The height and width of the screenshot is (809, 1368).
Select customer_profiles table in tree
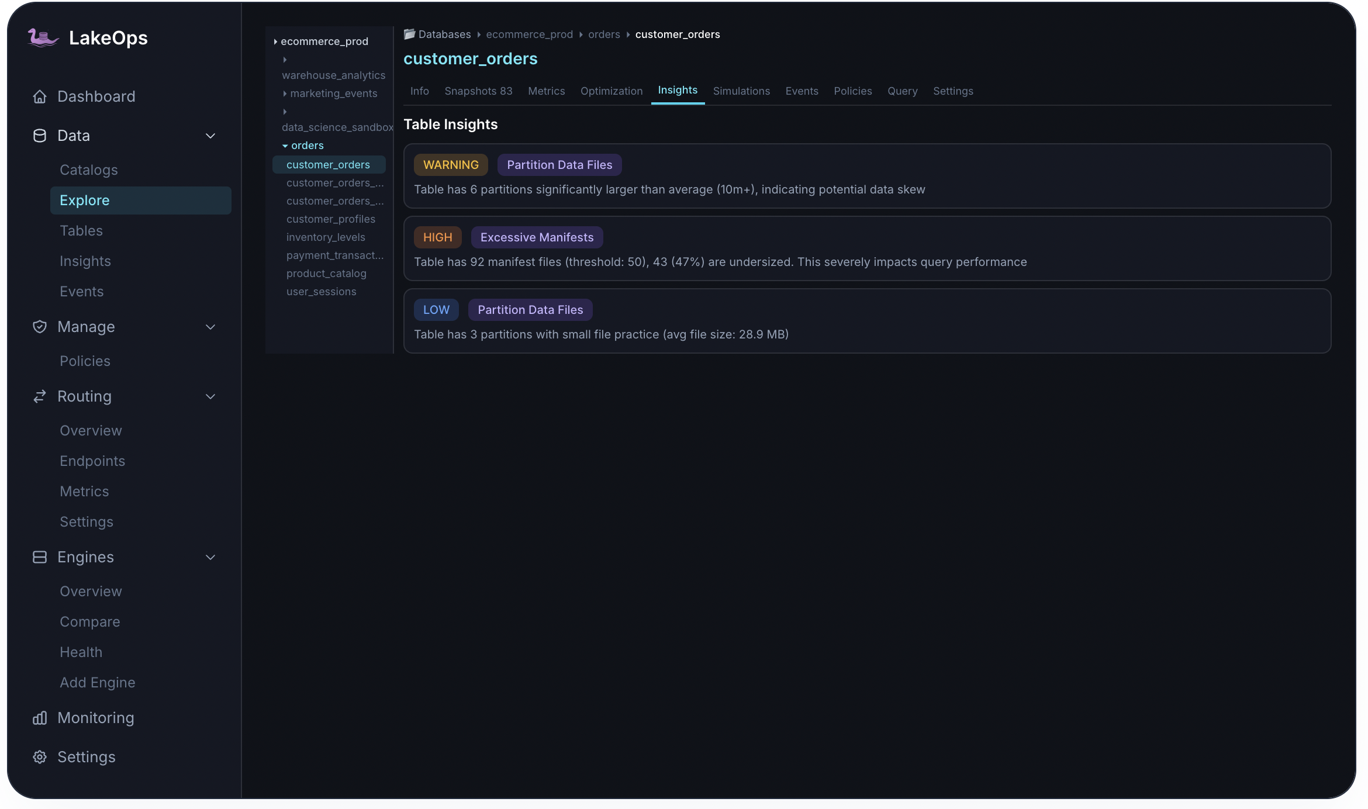(x=331, y=219)
